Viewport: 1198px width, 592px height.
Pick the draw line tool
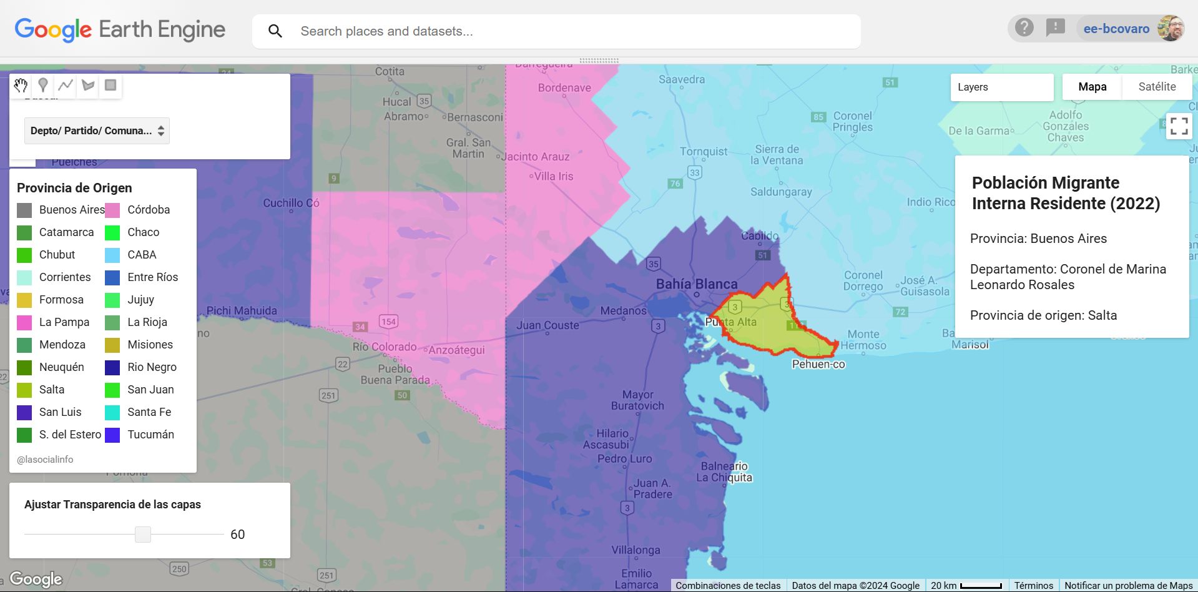click(66, 86)
